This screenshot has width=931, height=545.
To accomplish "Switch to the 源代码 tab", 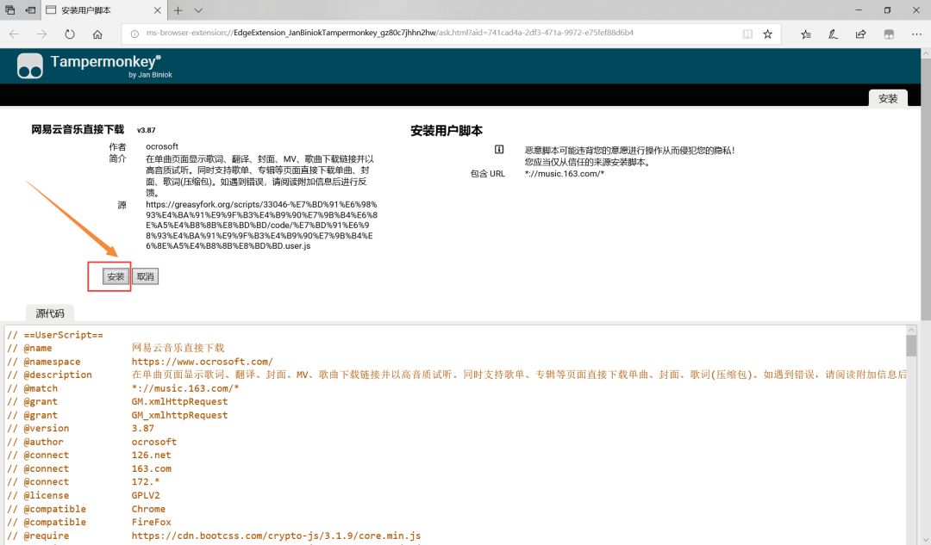I will click(50, 313).
